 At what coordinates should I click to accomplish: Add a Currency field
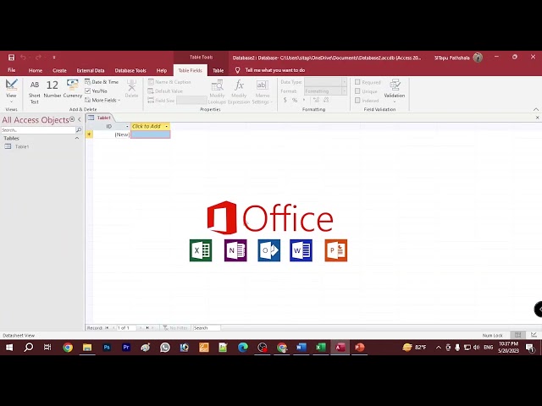(73, 89)
